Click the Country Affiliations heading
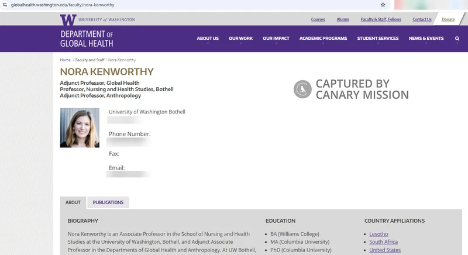Screen dimensions: 468x255 (394, 221)
